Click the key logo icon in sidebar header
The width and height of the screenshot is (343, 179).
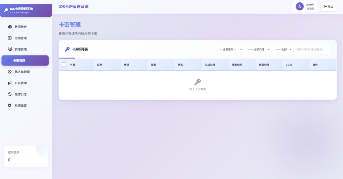[x=6, y=10]
